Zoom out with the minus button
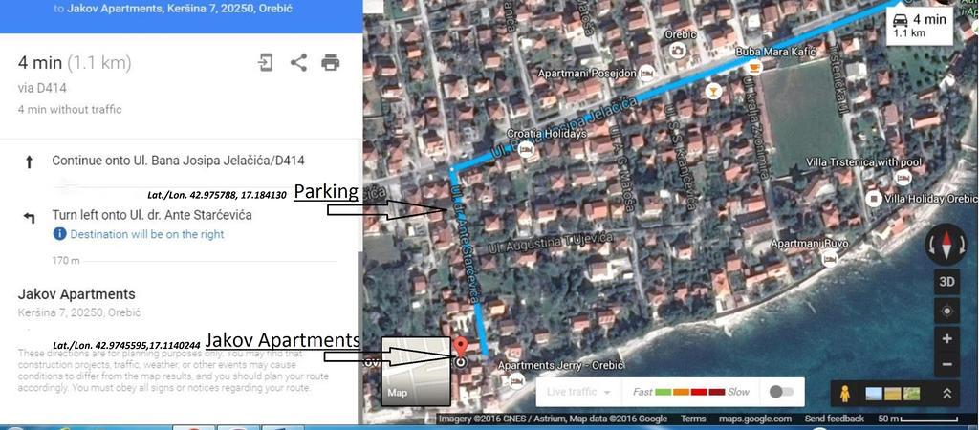The image size is (979, 430). coord(947,364)
